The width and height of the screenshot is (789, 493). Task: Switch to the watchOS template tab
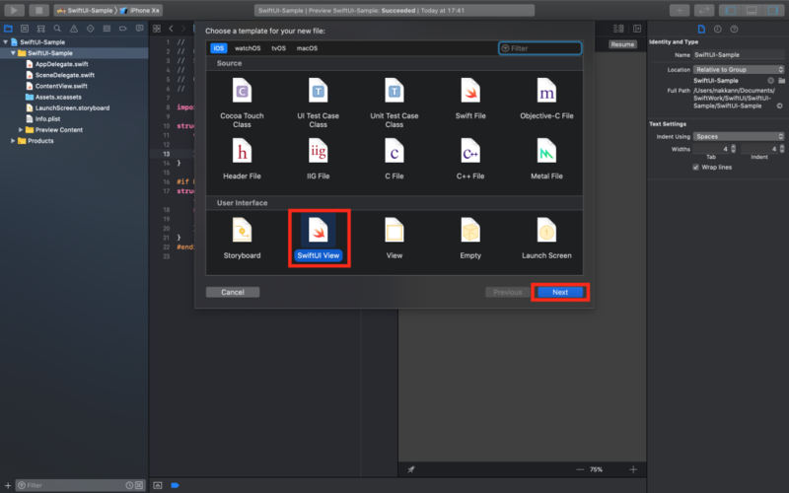coord(248,48)
